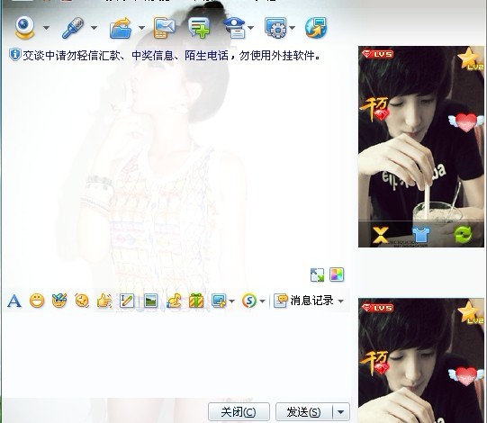The image size is (487, 423).
Task: Click the Sogou search S icon
Action: [249, 301]
